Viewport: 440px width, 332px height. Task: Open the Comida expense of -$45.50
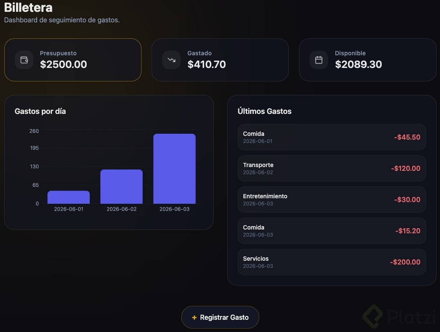(331, 137)
